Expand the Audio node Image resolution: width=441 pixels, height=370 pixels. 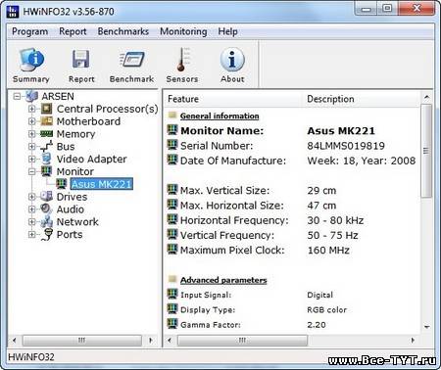(31, 209)
